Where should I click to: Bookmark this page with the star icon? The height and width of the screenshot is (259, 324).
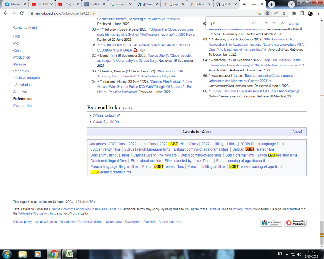click(284, 13)
